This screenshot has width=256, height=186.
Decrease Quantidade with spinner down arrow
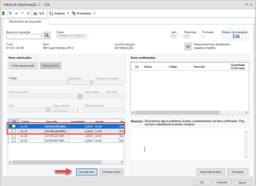click(91, 84)
